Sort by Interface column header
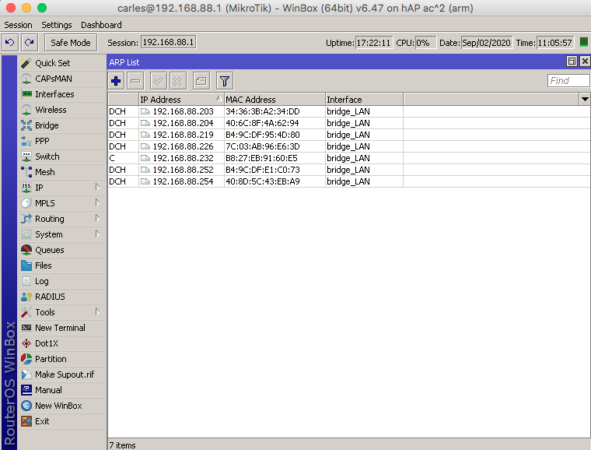 [364, 100]
